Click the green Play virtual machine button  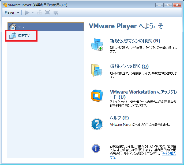point(27,13)
